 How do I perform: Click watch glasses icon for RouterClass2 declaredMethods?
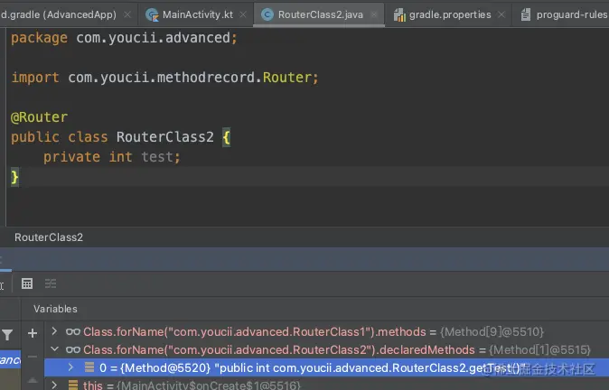73,350
